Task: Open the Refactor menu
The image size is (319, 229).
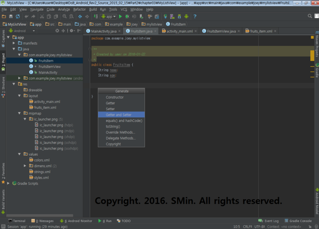Action: 79,10
